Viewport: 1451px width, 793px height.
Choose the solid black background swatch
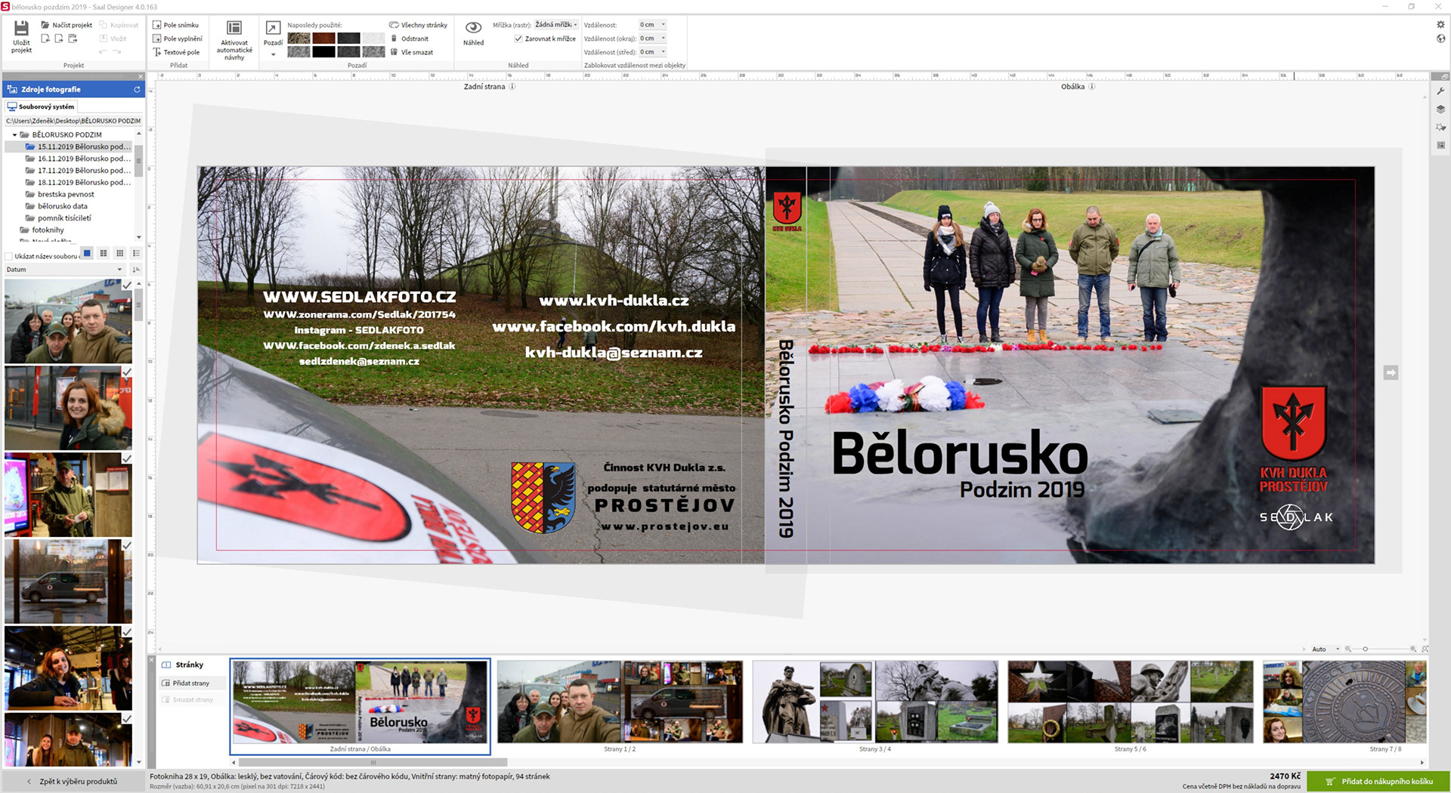pos(323,51)
